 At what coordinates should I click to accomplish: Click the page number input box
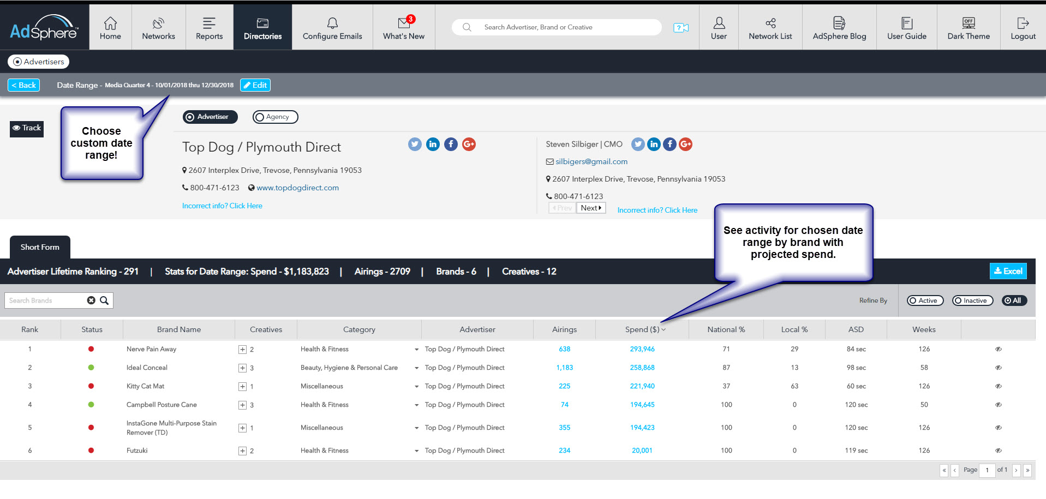point(987,470)
